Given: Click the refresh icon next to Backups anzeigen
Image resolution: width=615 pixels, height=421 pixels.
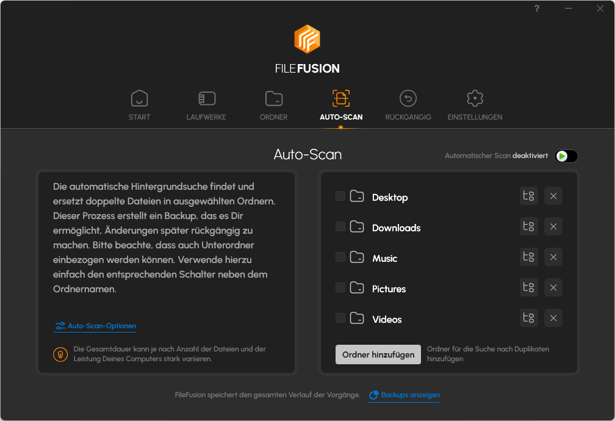Looking at the screenshot, I should 373,395.
